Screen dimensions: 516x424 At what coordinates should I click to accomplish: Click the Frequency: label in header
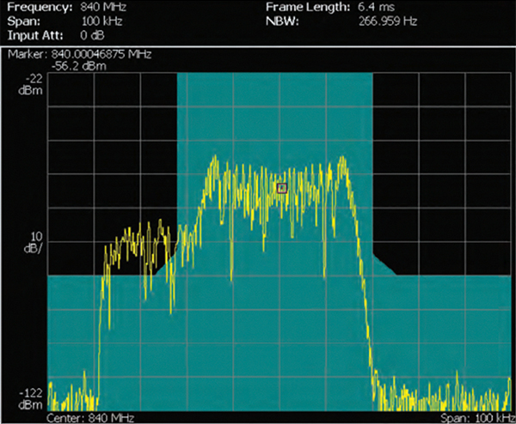tap(40, 7)
